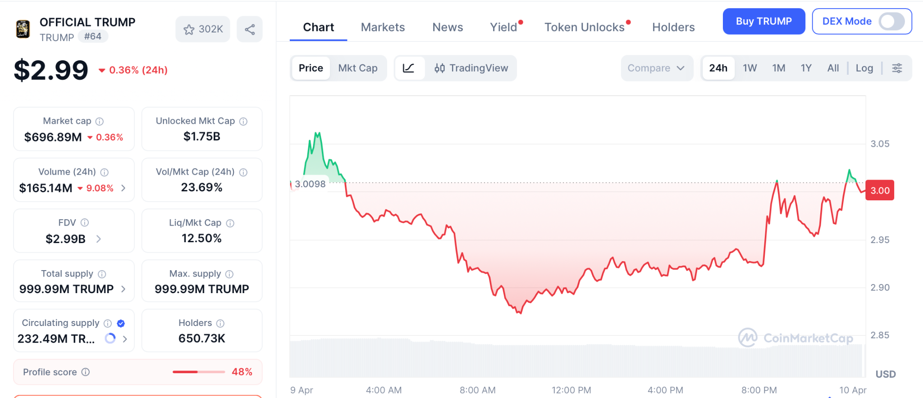Click the Buy TRUMP button
923x398 pixels.
click(x=763, y=22)
